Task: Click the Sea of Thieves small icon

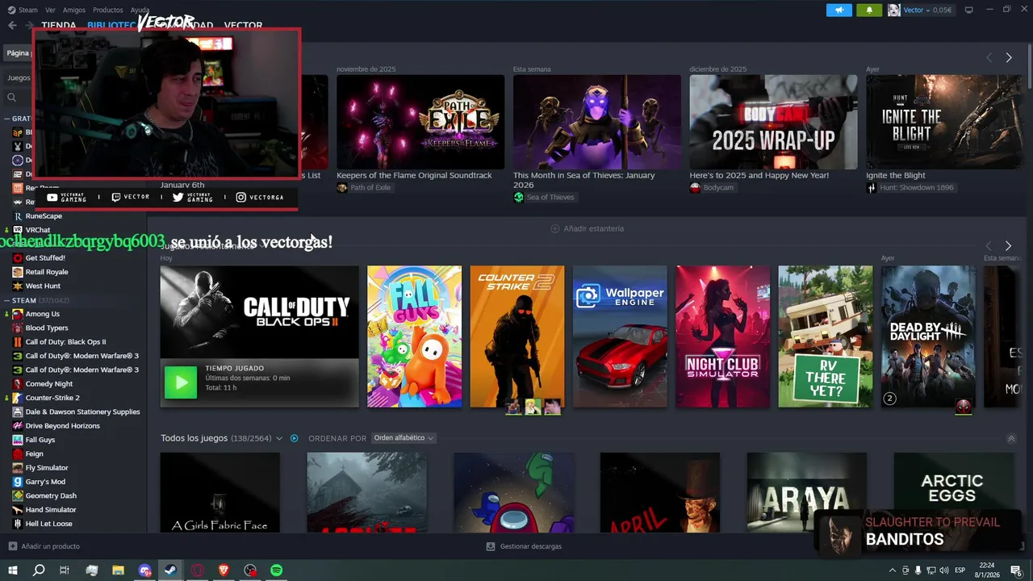Action: pos(519,197)
